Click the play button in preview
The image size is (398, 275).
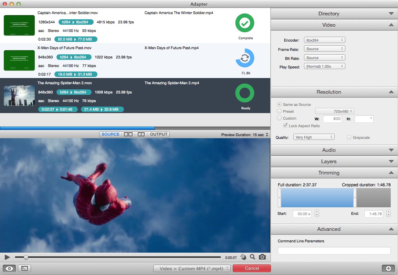[7, 257]
